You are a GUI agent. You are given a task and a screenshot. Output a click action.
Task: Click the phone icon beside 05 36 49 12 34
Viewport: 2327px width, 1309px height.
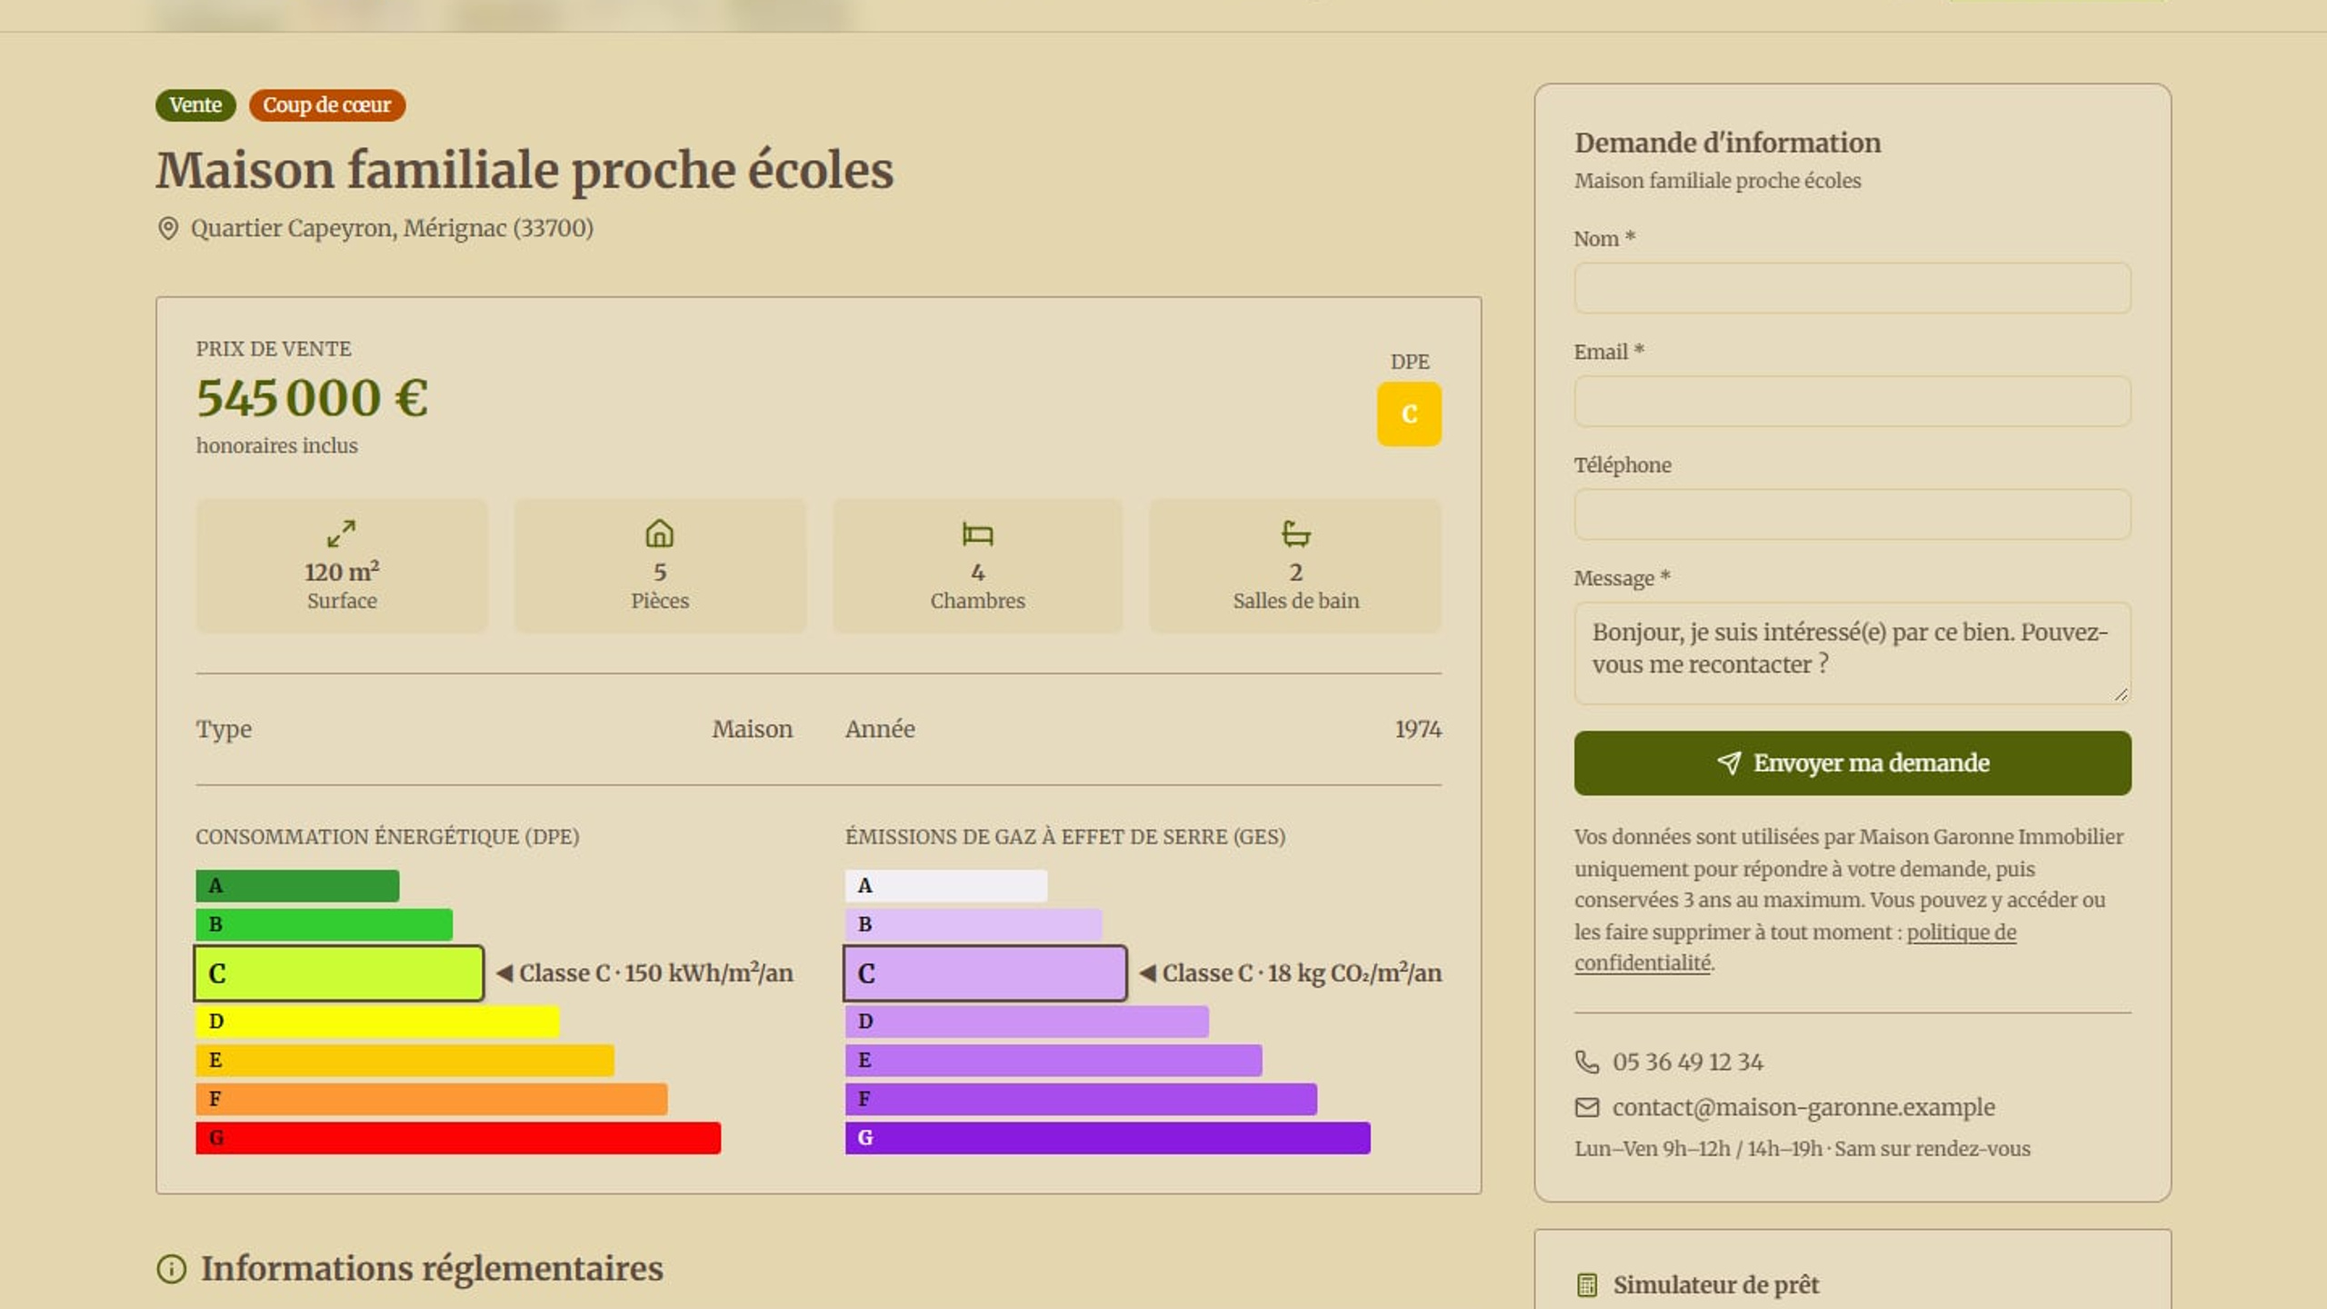point(1587,1062)
